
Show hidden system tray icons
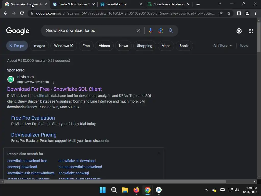(206, 190)
